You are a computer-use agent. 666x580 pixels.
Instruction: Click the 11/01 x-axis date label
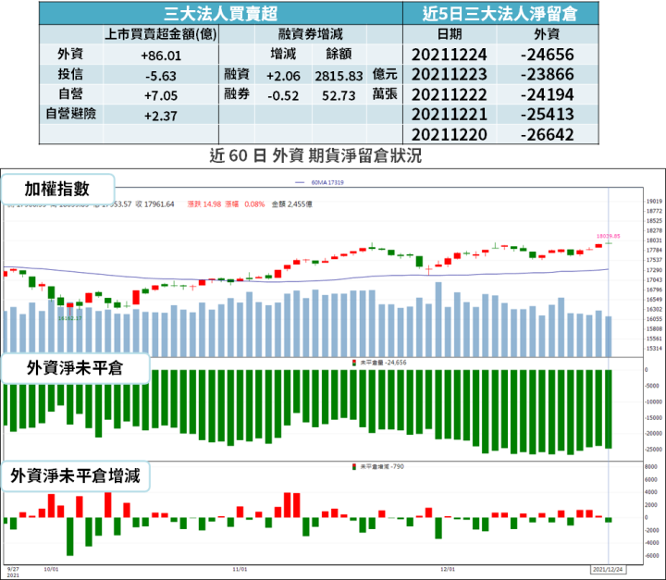(x=240, y=569)
